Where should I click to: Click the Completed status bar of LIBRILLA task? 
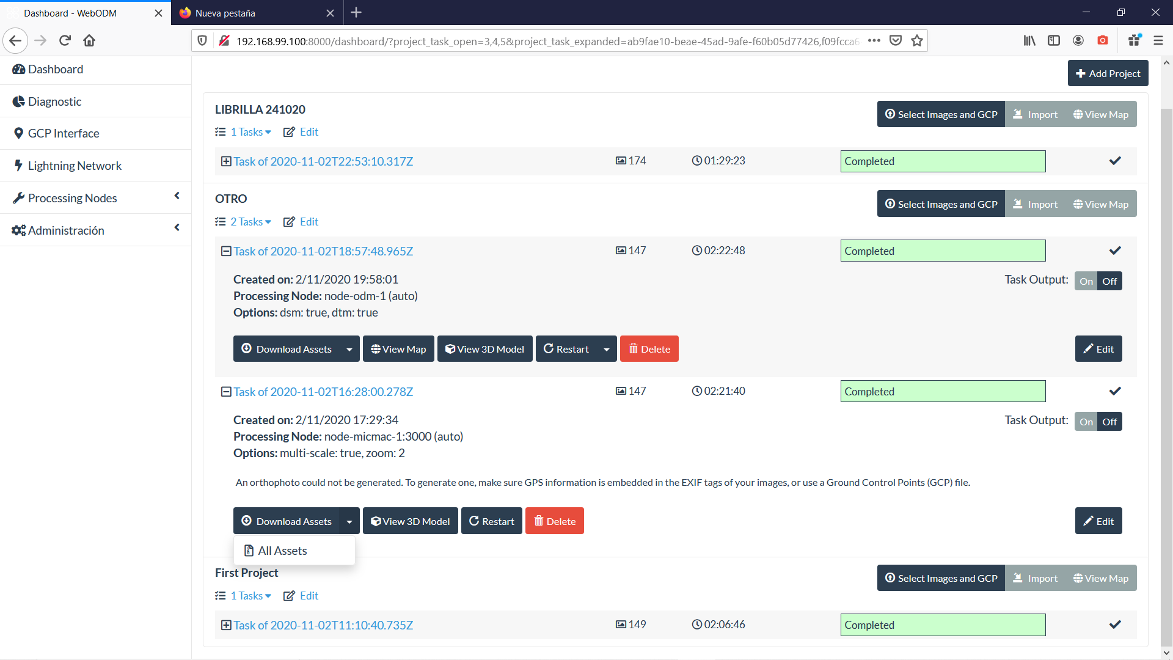(943, 161)
